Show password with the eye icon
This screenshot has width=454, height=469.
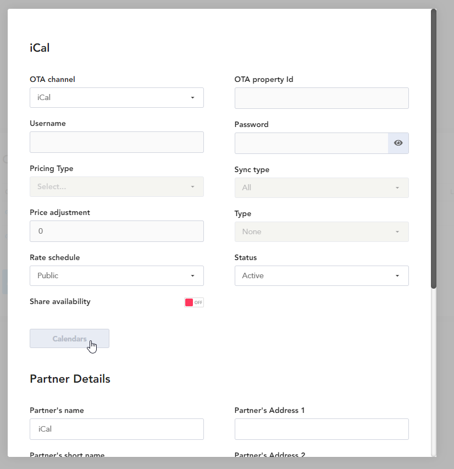tap(398, 143)
